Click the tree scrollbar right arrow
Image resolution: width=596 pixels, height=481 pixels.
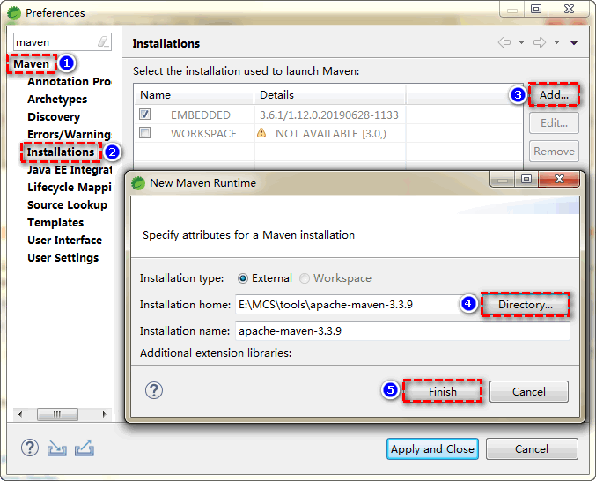click(x=104, y=414)
